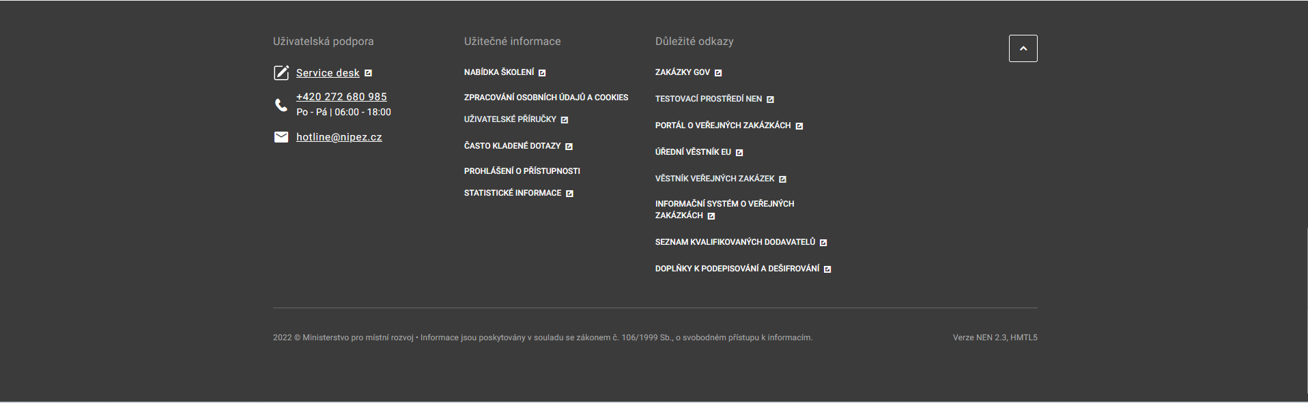Click the Uživatelská podpora heading

324,42
